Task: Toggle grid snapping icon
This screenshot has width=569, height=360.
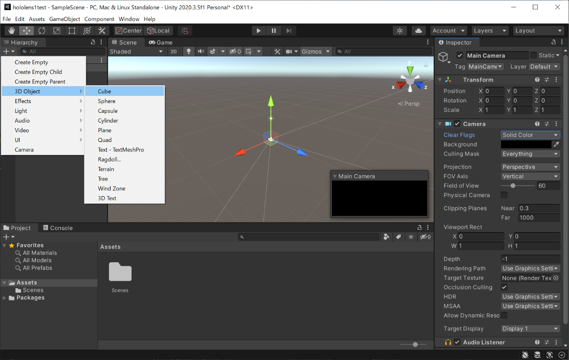Action: (185, 30)
